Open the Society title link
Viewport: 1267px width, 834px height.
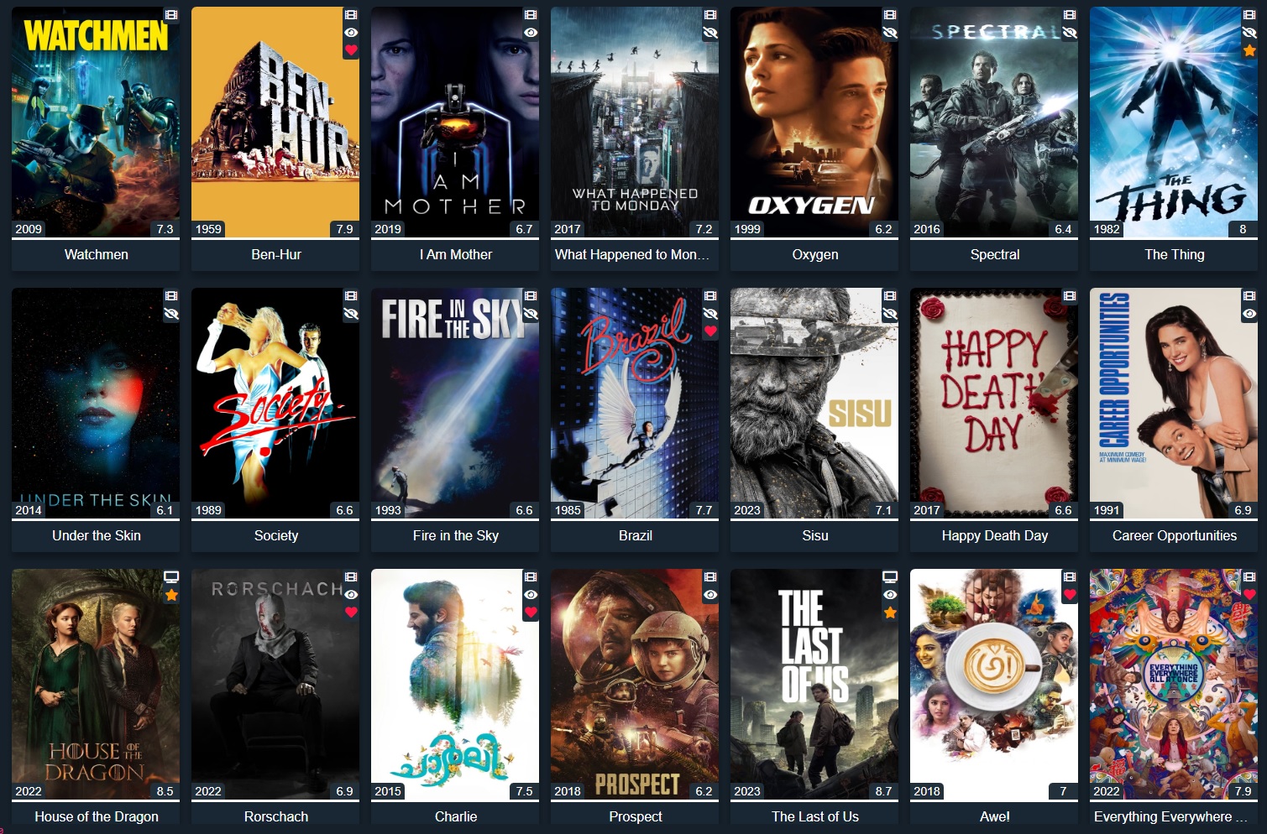pos(276,535)
